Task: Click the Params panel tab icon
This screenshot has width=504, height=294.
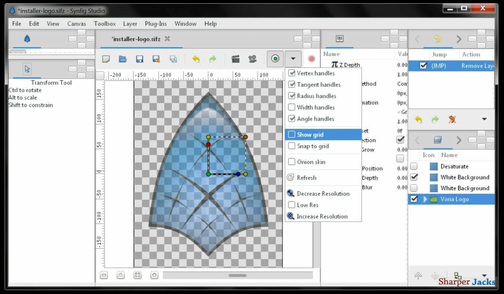Action: point(340,39)
